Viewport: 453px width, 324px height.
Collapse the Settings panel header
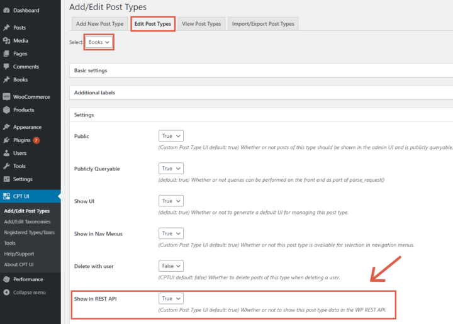click(x=261, y=115)
